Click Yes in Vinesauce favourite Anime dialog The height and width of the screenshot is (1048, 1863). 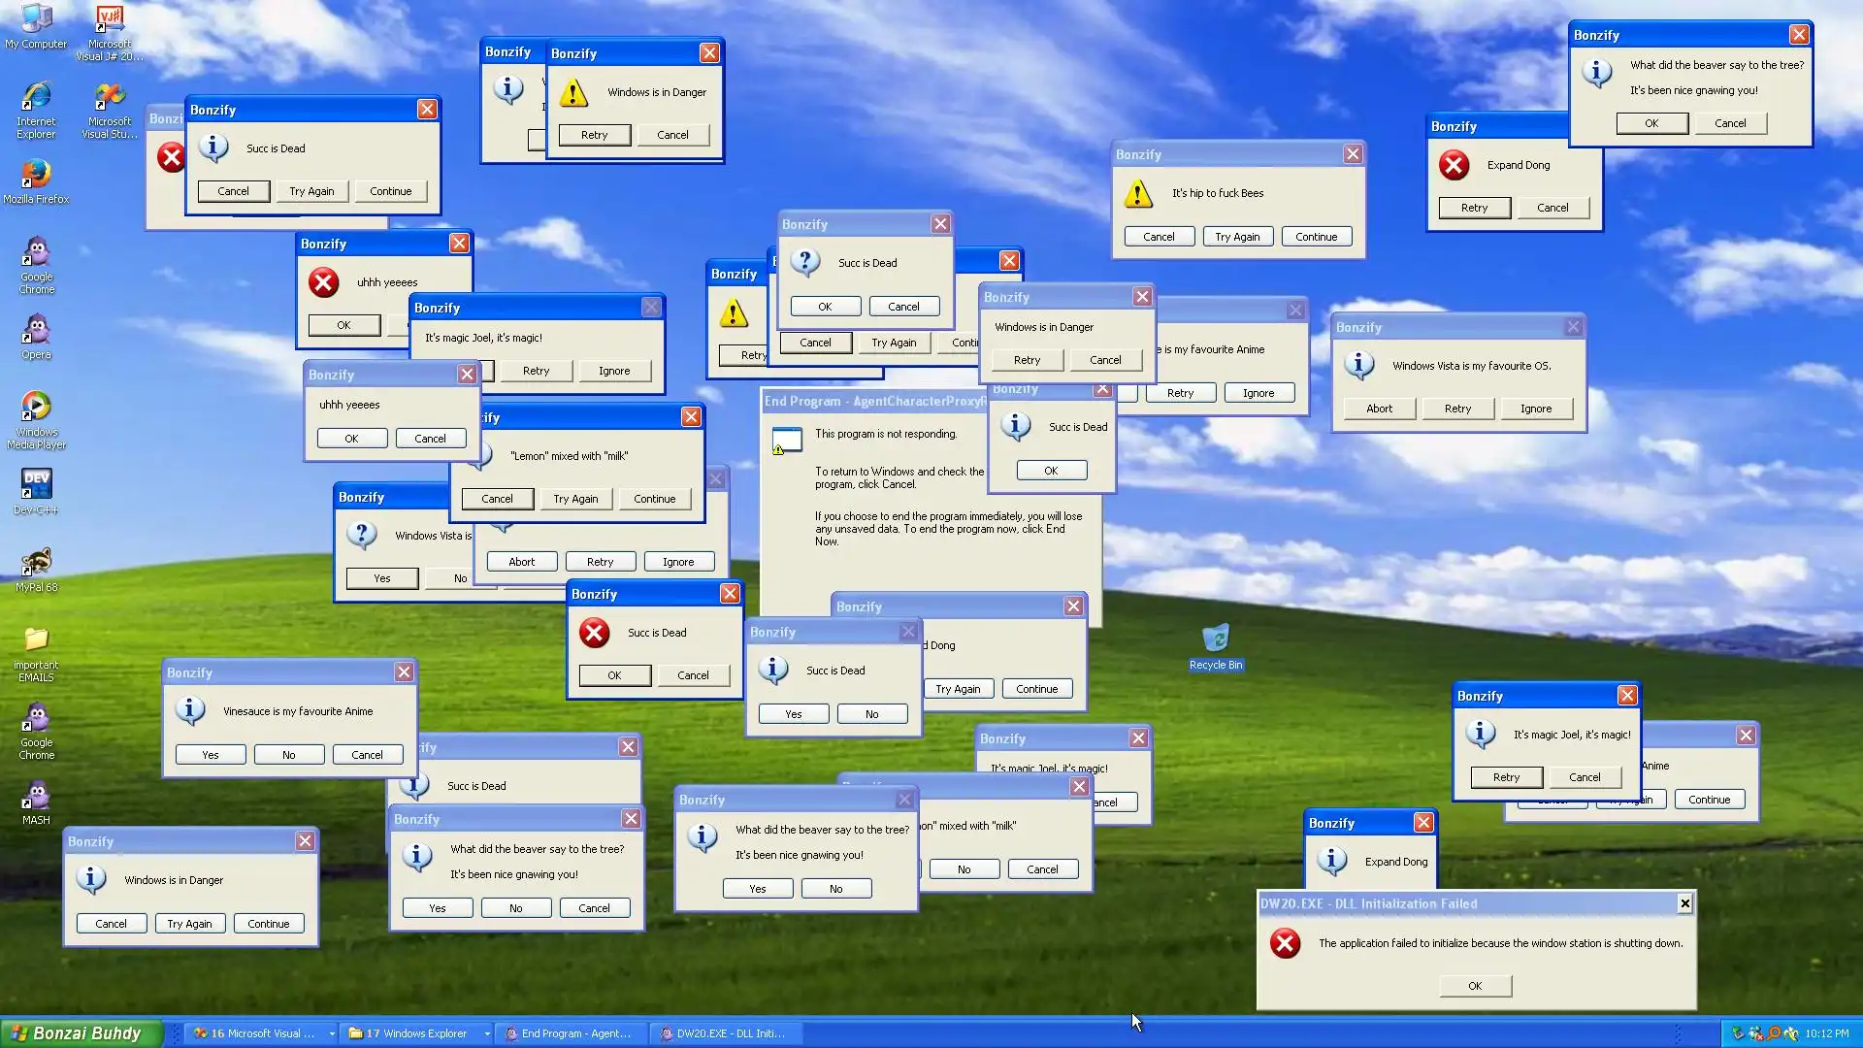pyautogui.click(x=211, y=755)
